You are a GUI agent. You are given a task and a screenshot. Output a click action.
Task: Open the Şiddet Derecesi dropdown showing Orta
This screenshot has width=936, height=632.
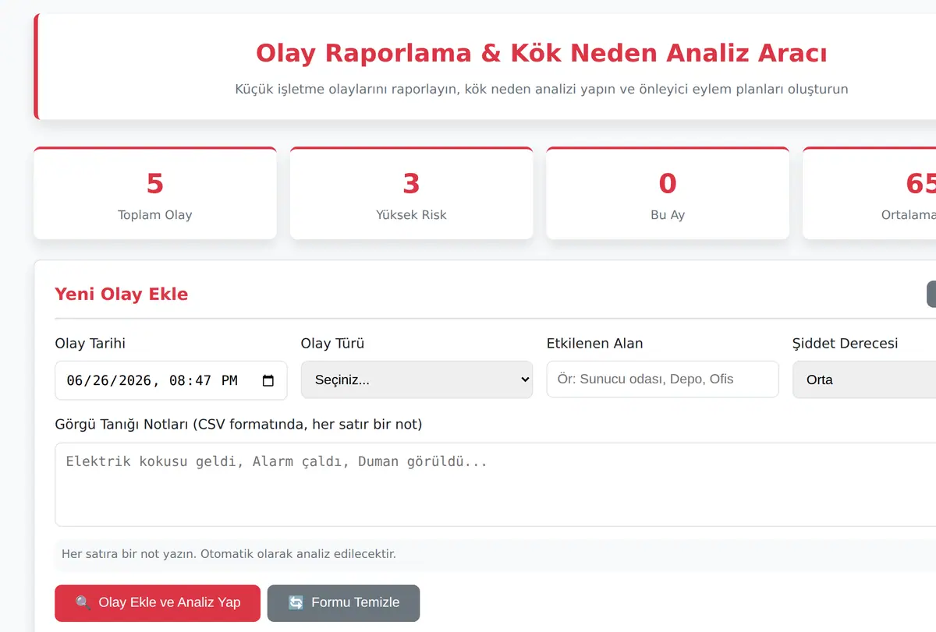(x=864, y=380)
